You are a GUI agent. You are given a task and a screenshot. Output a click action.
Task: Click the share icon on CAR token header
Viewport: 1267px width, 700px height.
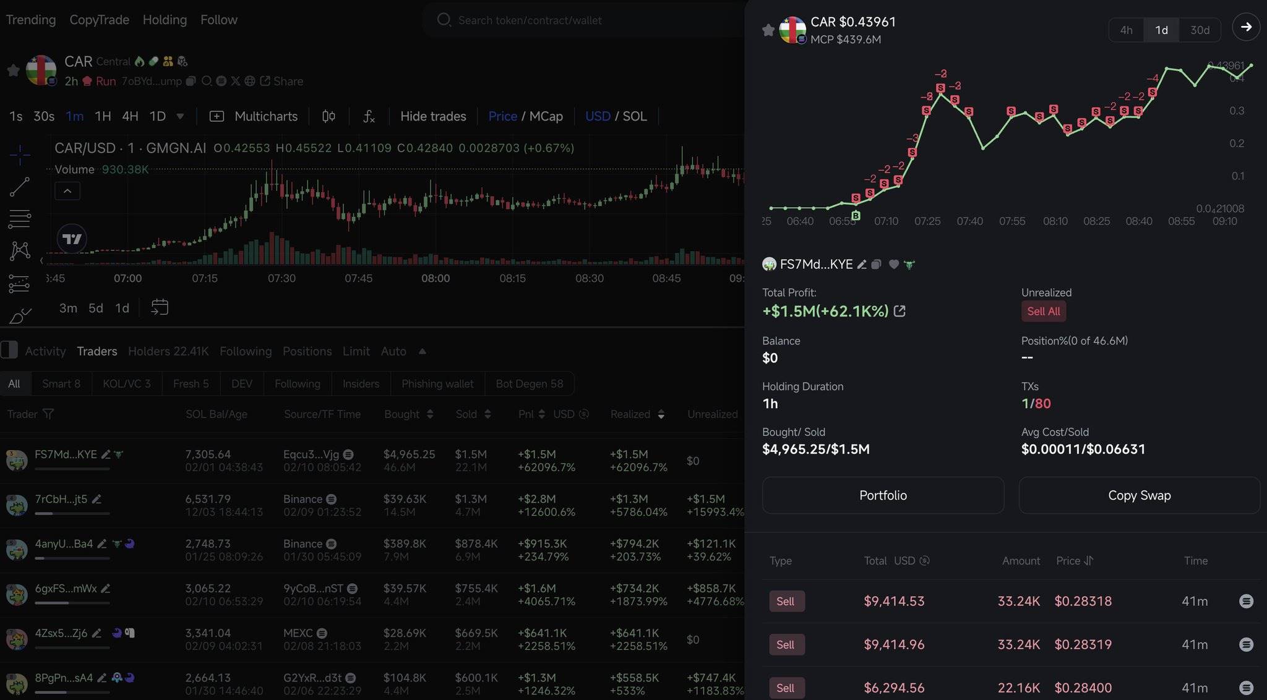[264, 81]
